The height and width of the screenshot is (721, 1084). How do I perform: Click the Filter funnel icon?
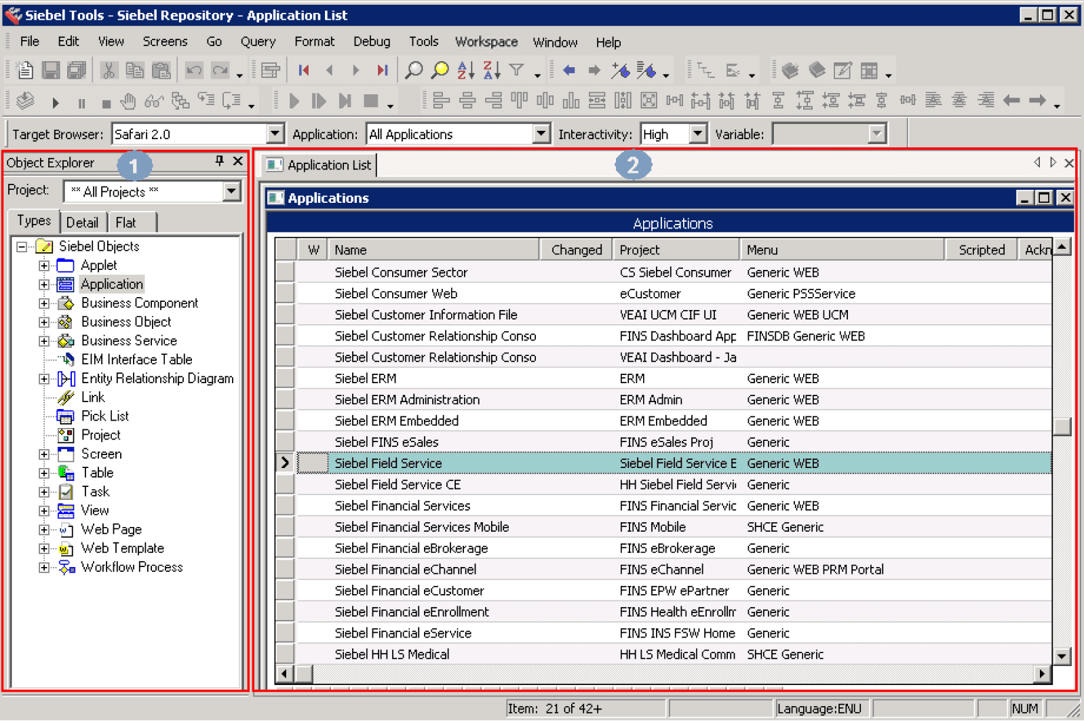tap(517, 70)
